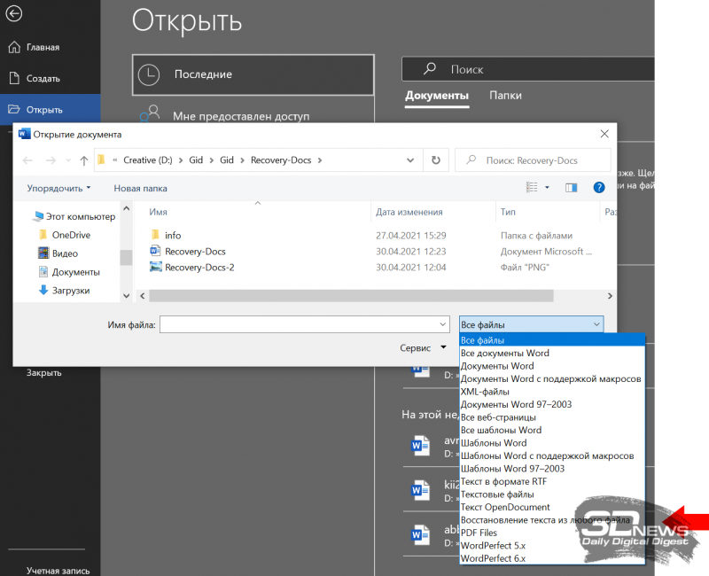This screenshot has width=709, height=576.
Task: Select Видео in navigation tree
Action: [58, 253]
